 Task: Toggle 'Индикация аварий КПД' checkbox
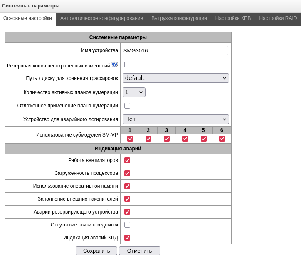[127, 238]
